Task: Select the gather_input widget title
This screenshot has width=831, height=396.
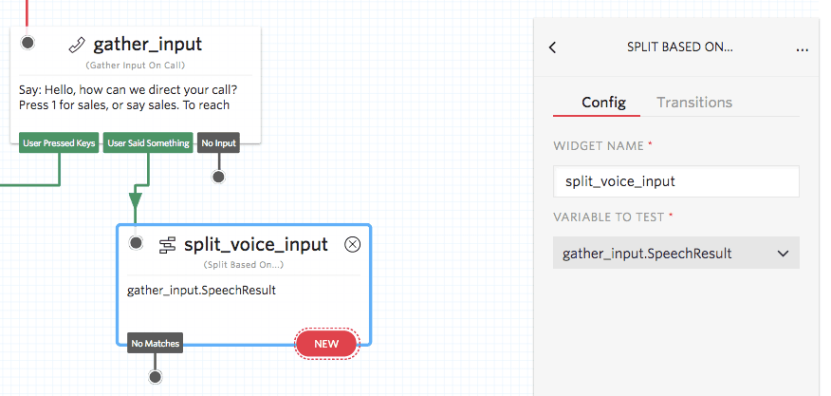Action: 147,45
